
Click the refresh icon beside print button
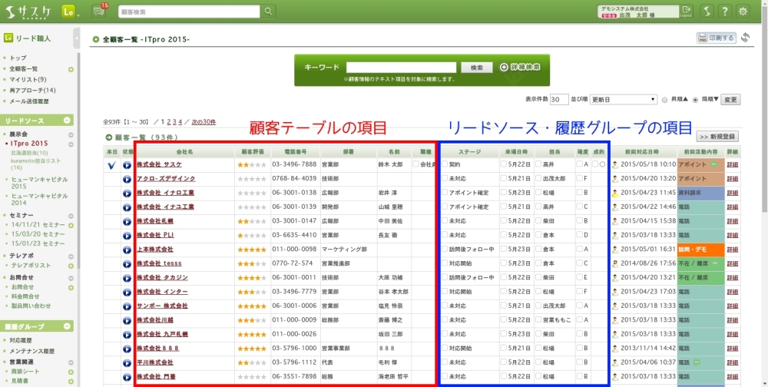point(745,38)
